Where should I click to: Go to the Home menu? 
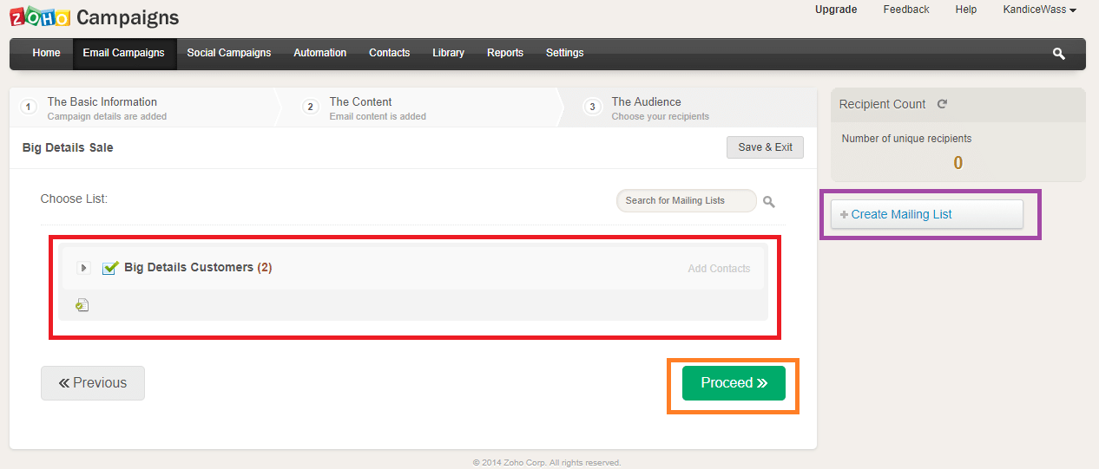47,53
